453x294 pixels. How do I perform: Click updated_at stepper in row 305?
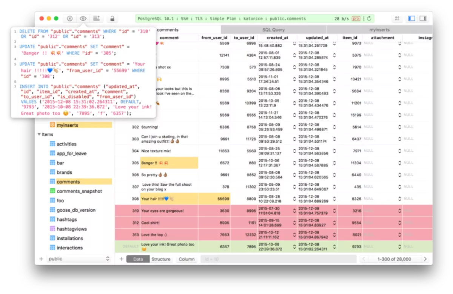pos(334,163)
